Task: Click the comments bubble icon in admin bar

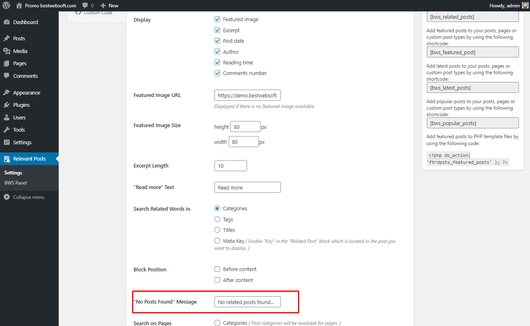Action: tap(85, 6)
